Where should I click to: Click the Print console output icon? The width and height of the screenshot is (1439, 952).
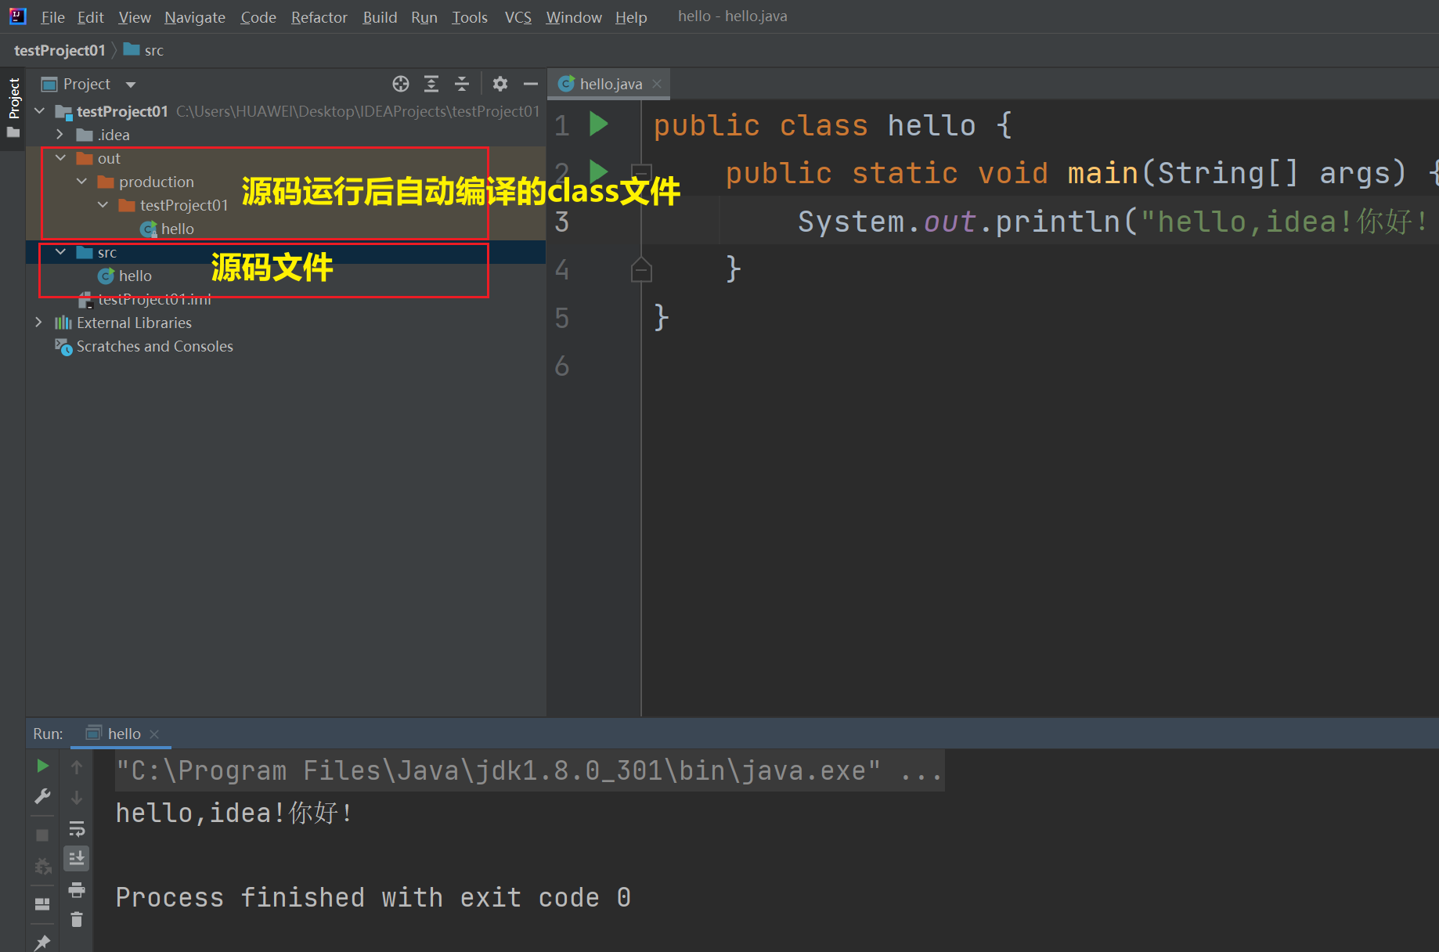[x=77, y=889]
